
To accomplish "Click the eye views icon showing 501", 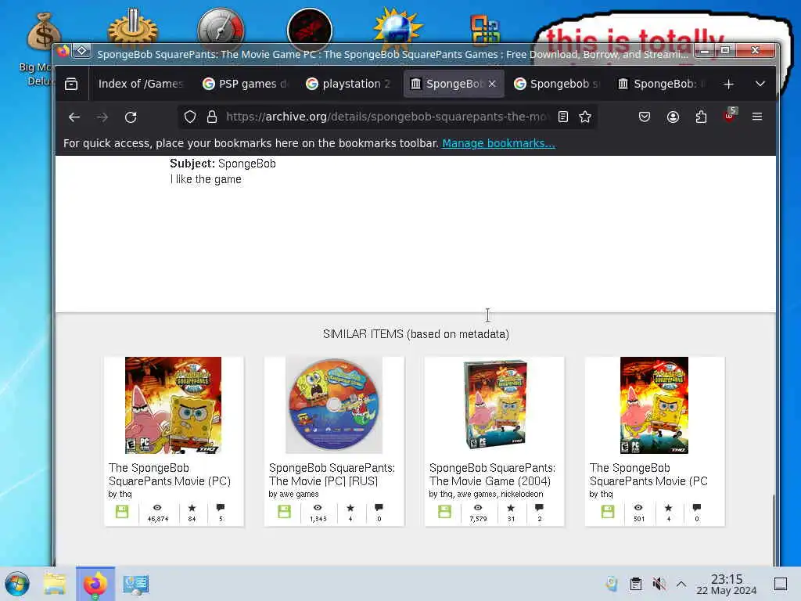I will [638, 507].
